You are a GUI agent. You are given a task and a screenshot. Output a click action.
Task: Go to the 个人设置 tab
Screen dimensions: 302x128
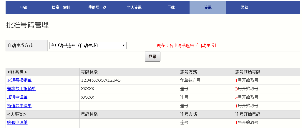point(134,7)
